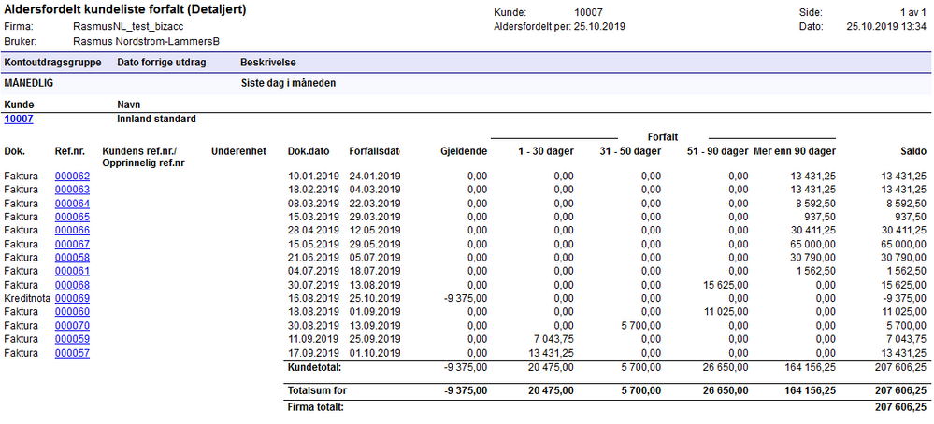Open invoice reference 000065
934x424 pixels.
(72, 217)
